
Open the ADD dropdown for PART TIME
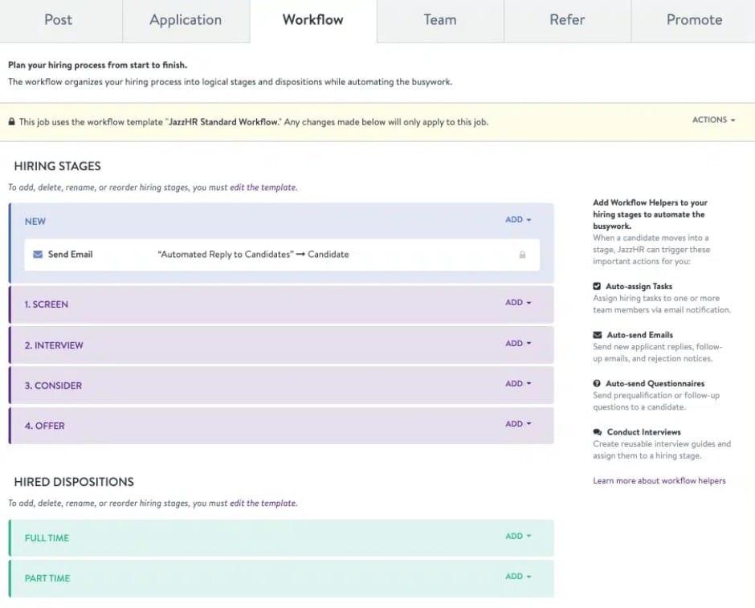pos(518,576)
